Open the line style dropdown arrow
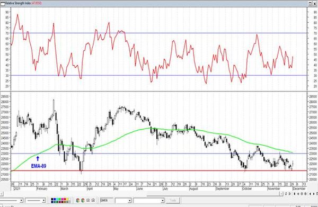Viewport: 318px width, 207px height. [21, 201]
